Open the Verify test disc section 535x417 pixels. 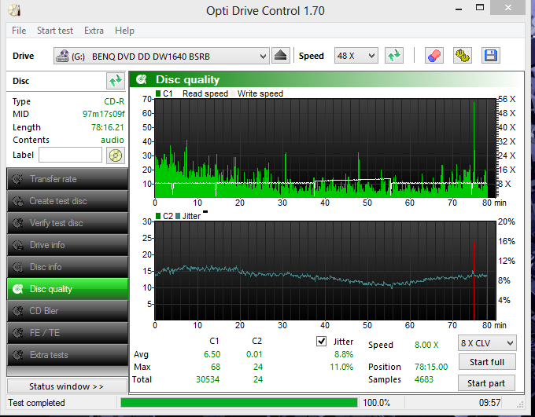[x=68, y=223]
